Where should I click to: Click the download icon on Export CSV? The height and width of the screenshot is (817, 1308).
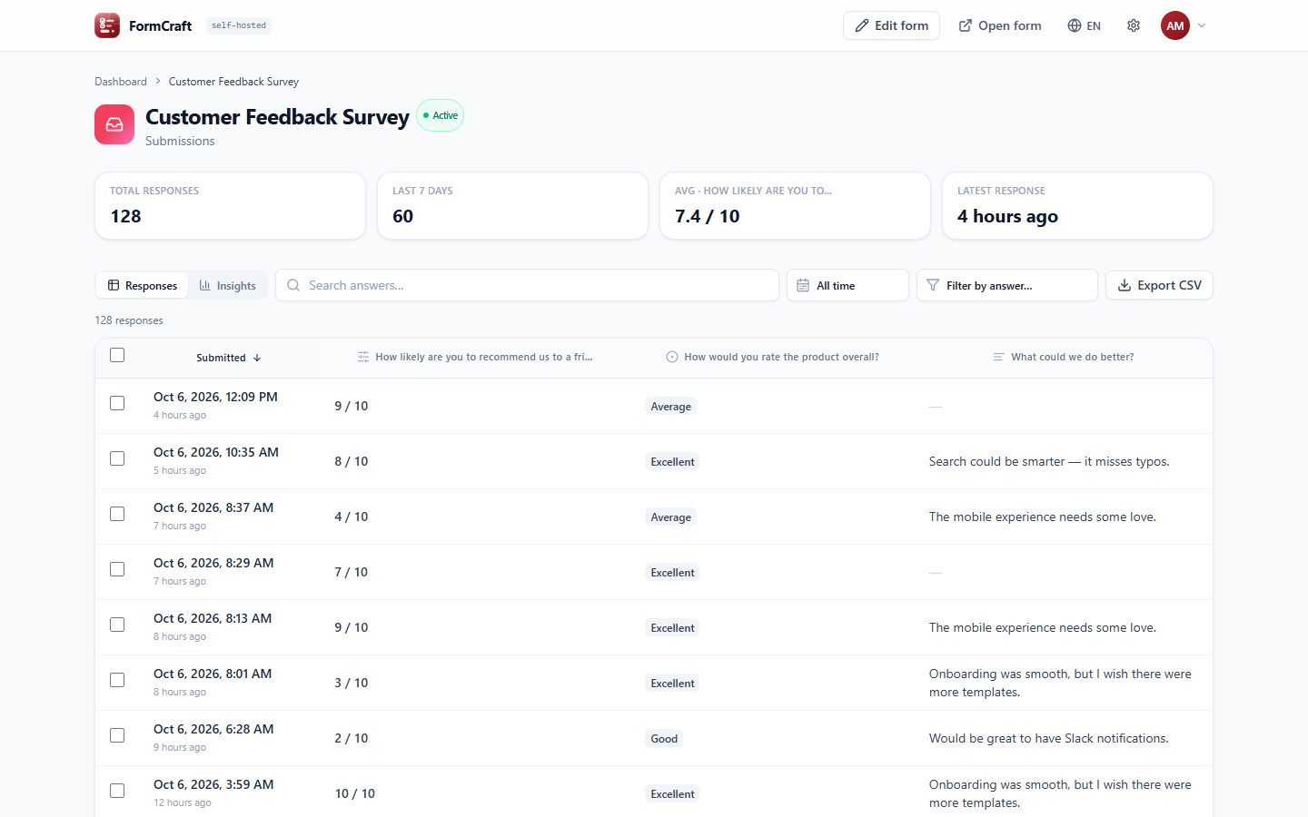[1125, 285]
